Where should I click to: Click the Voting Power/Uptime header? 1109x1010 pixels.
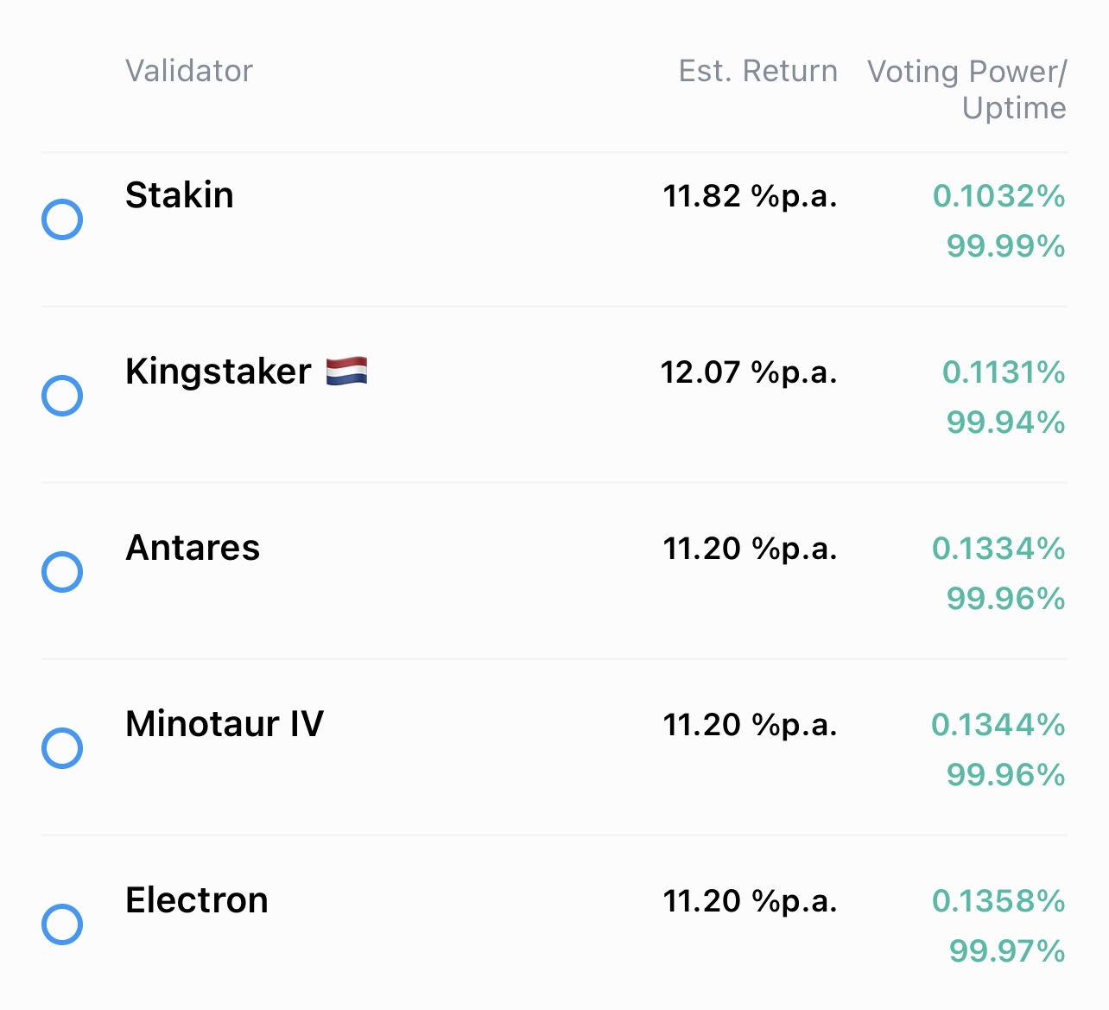(967, 89)
